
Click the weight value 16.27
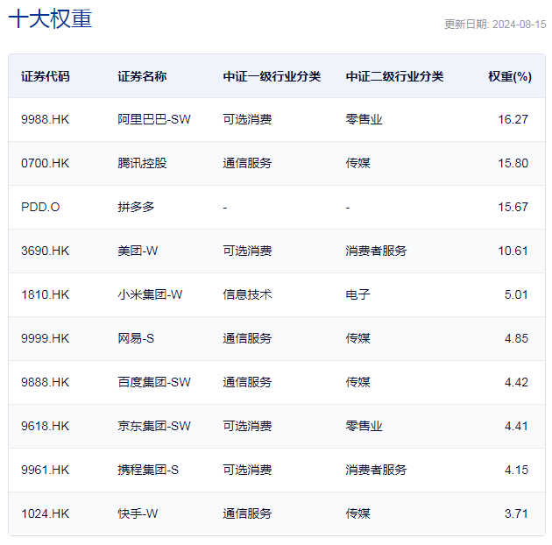pyautogui.click(x=513, y=119)
